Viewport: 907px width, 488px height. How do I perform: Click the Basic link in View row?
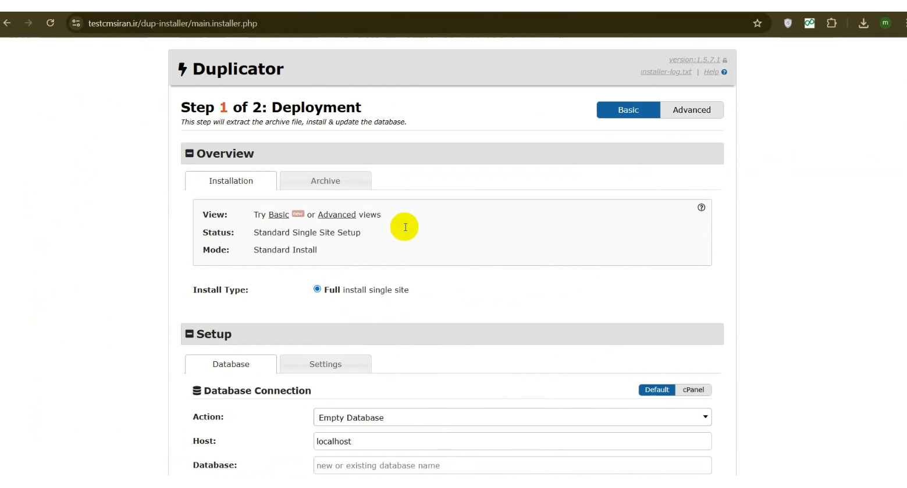(x=279, y=215)
